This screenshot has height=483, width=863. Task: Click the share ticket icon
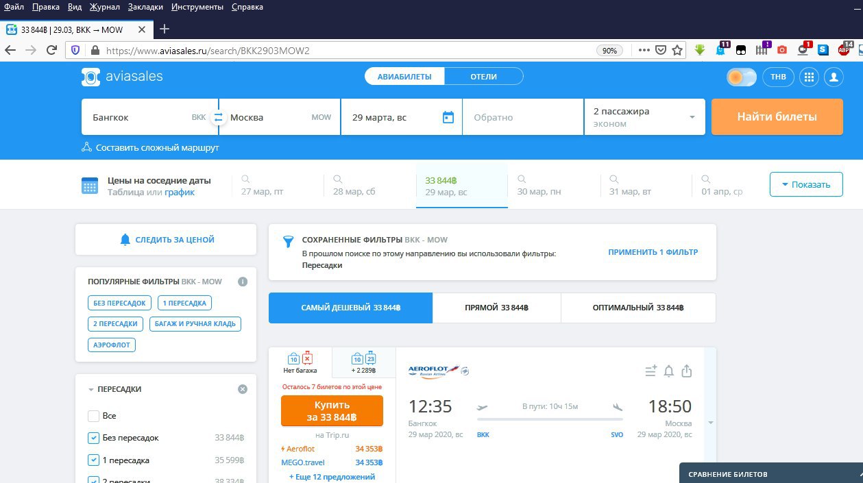pyautogui.click(x=687, y=371)
